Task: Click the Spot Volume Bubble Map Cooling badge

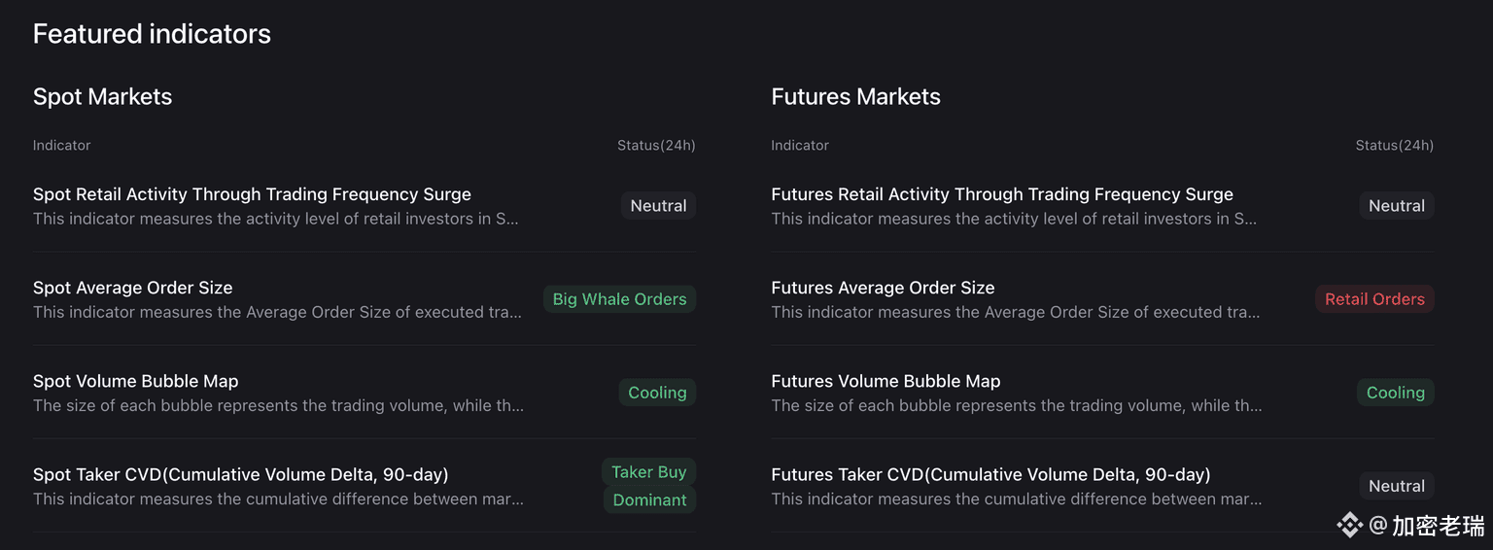Action: tap(657, 393)
